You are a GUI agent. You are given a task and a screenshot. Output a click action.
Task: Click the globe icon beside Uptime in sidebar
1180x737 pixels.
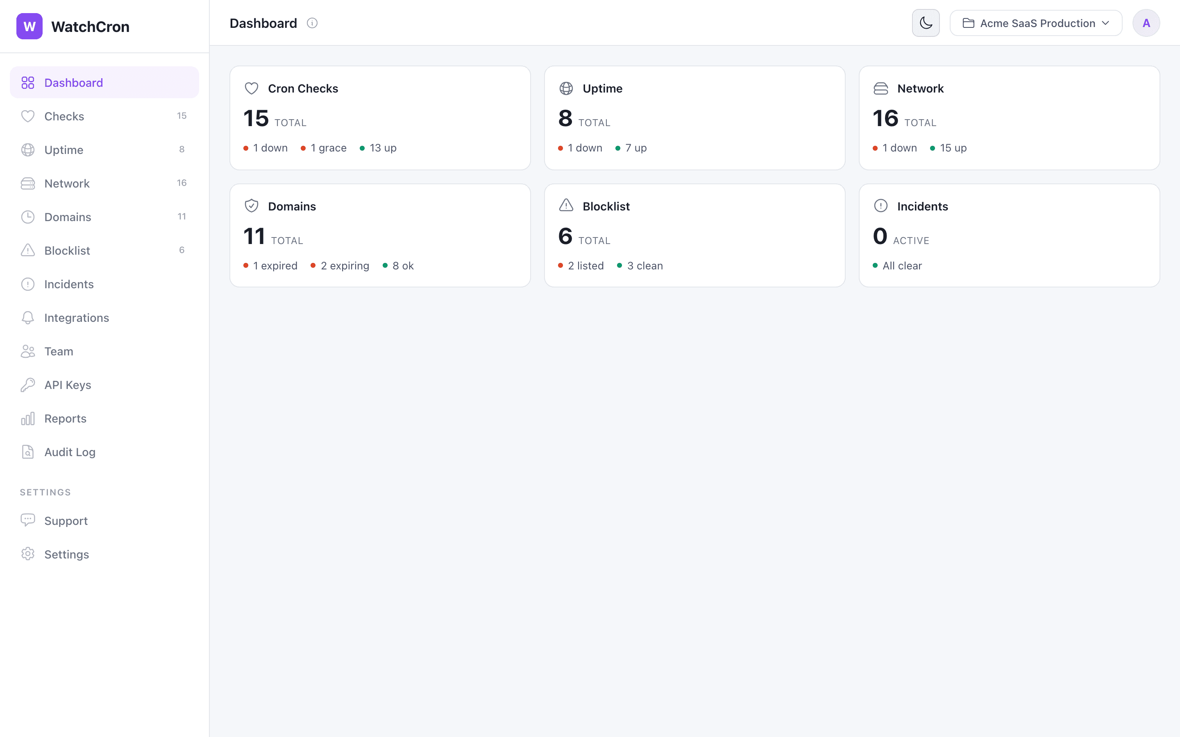pyautogui.click(x=28, y=150)
